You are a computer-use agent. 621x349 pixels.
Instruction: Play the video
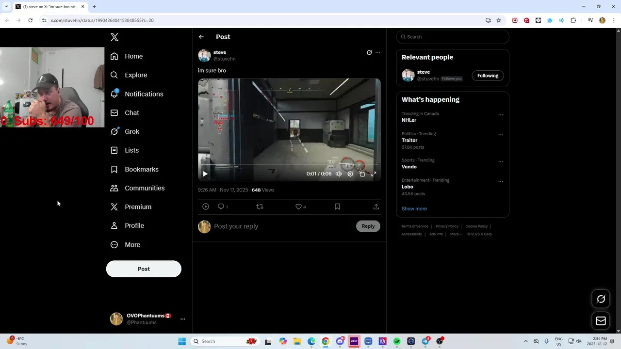pos(205,174)
